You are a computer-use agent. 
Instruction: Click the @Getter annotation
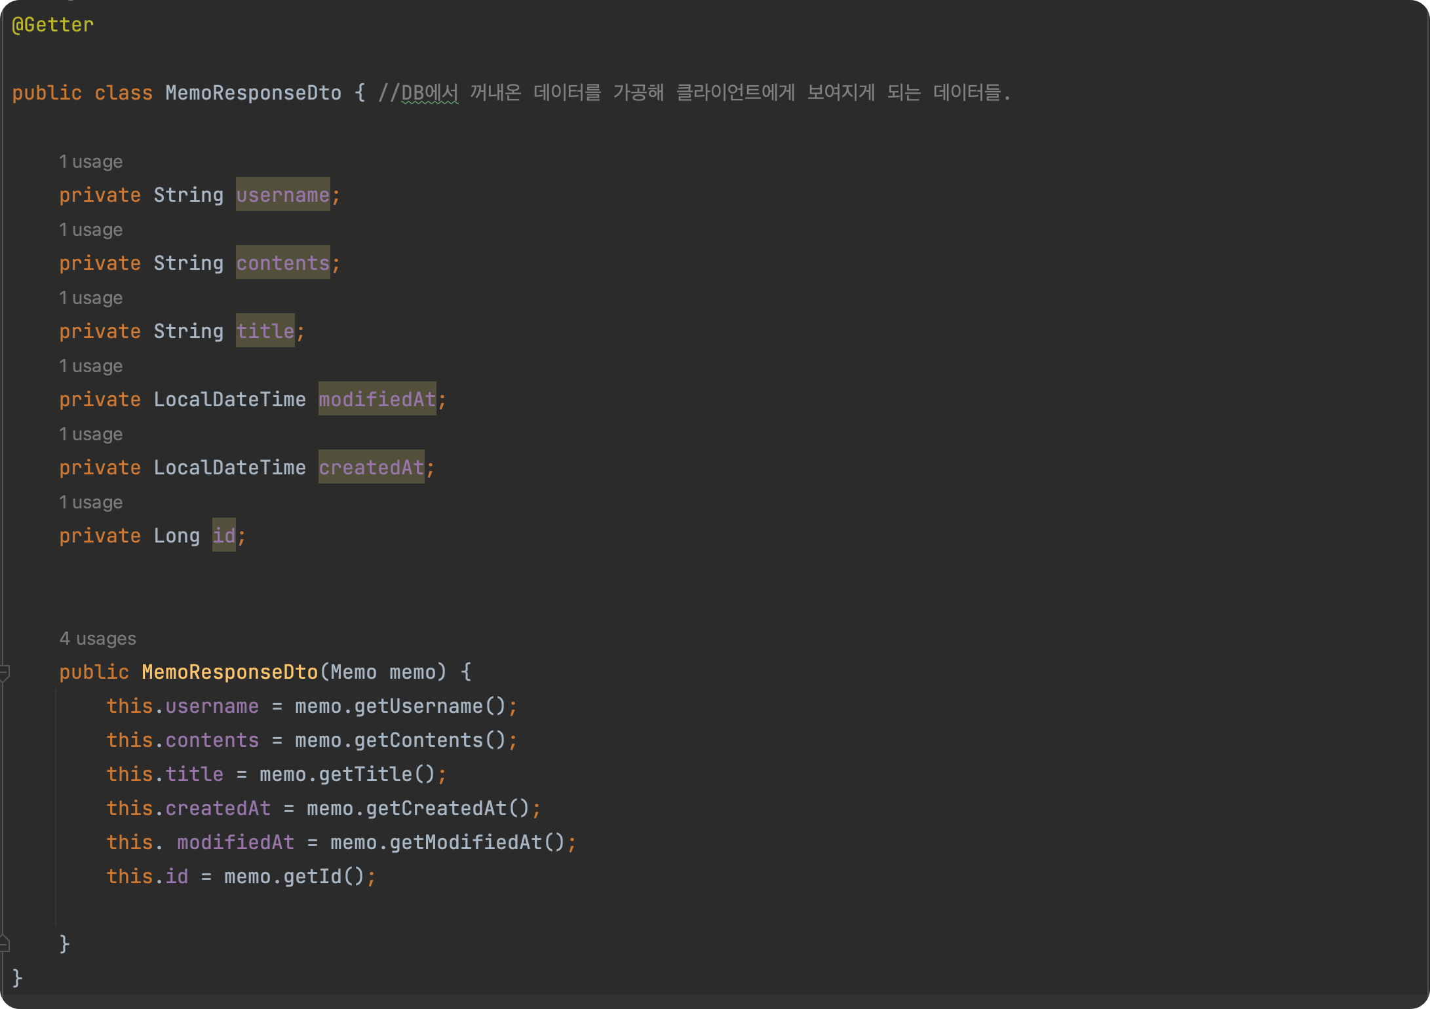[53, 25]
